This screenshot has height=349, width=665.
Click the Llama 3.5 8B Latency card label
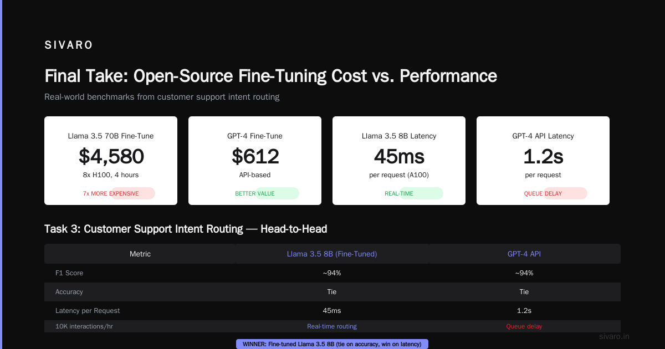399,136
